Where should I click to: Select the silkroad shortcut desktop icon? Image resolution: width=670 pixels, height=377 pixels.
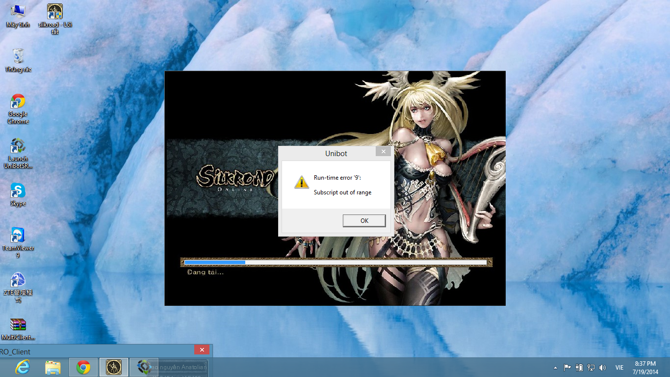coord(55,19)
